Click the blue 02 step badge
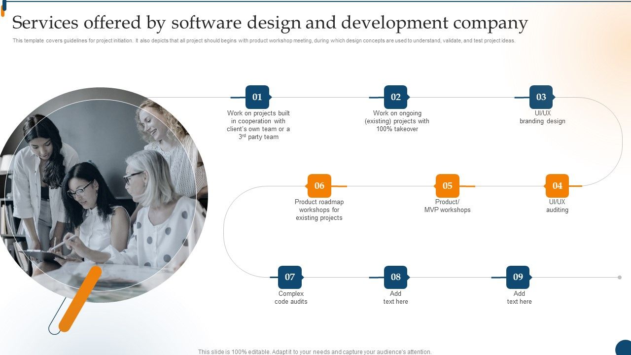631x355 pixels. 396,97
